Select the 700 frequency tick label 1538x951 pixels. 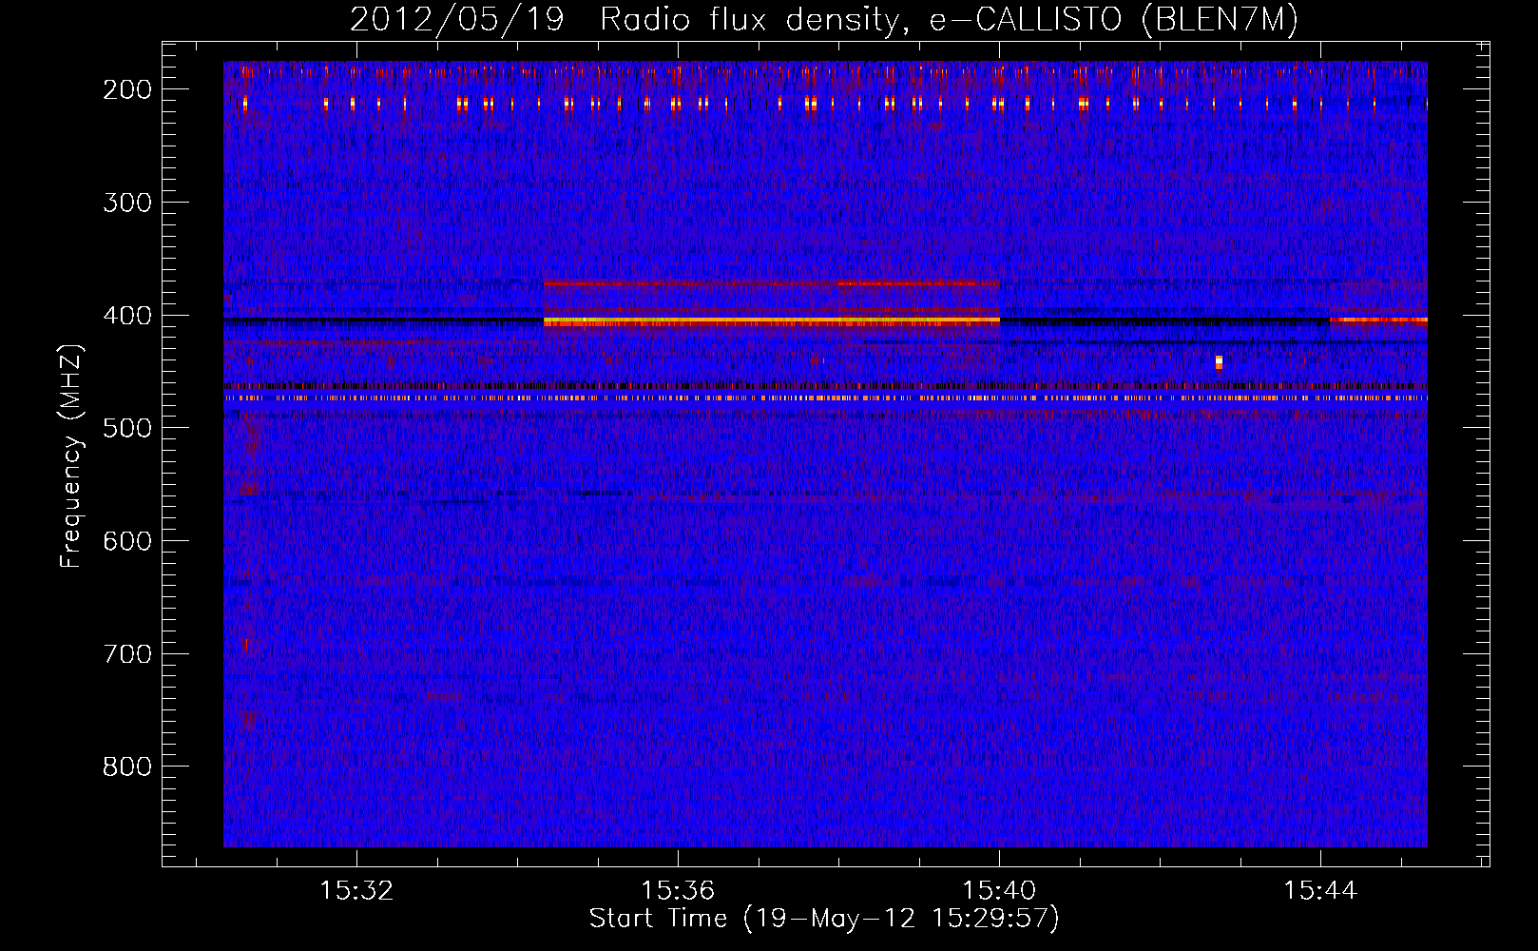point(126,654)
